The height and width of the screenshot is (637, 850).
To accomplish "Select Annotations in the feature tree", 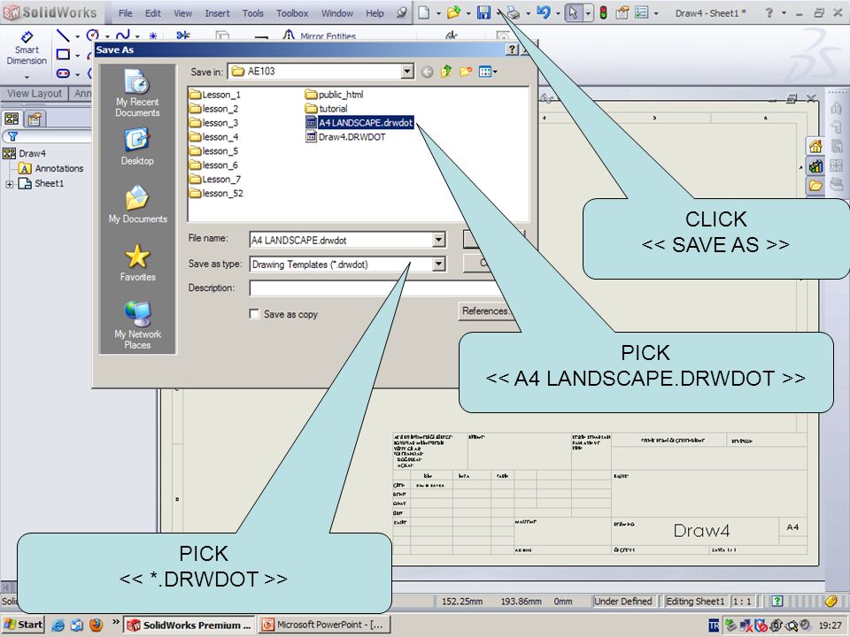I will [51, 168].
